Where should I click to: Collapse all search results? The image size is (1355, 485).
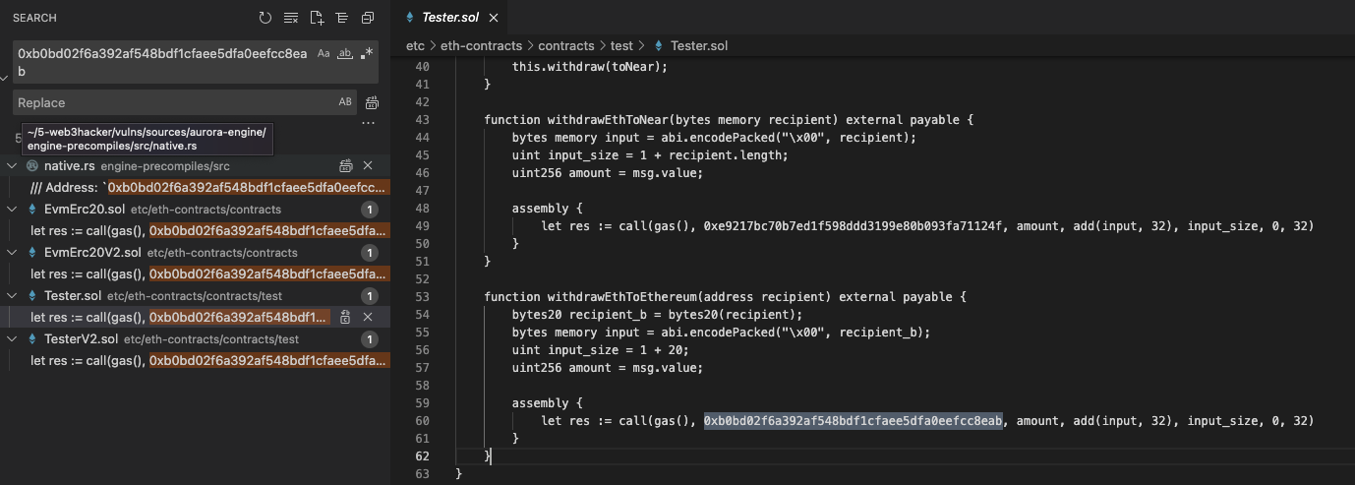[368, 18]
